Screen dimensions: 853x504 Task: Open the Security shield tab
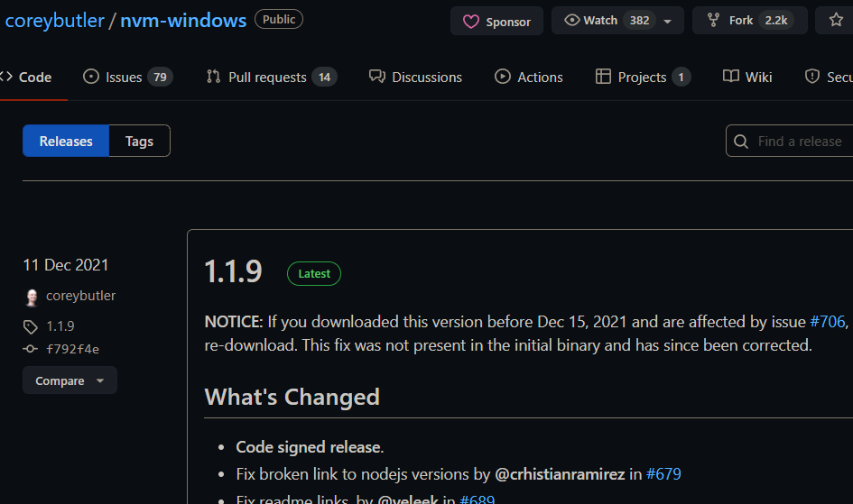(829, 78)
